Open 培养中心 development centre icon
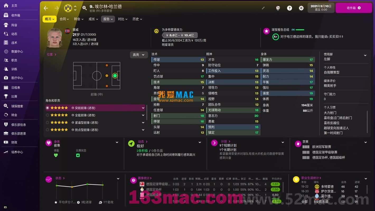 (x=6, y=152)
